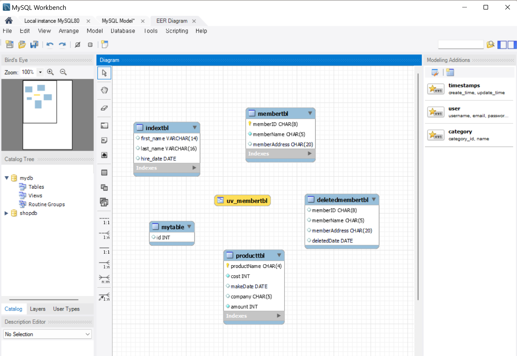Open the Scripting menu

(177, 31)
